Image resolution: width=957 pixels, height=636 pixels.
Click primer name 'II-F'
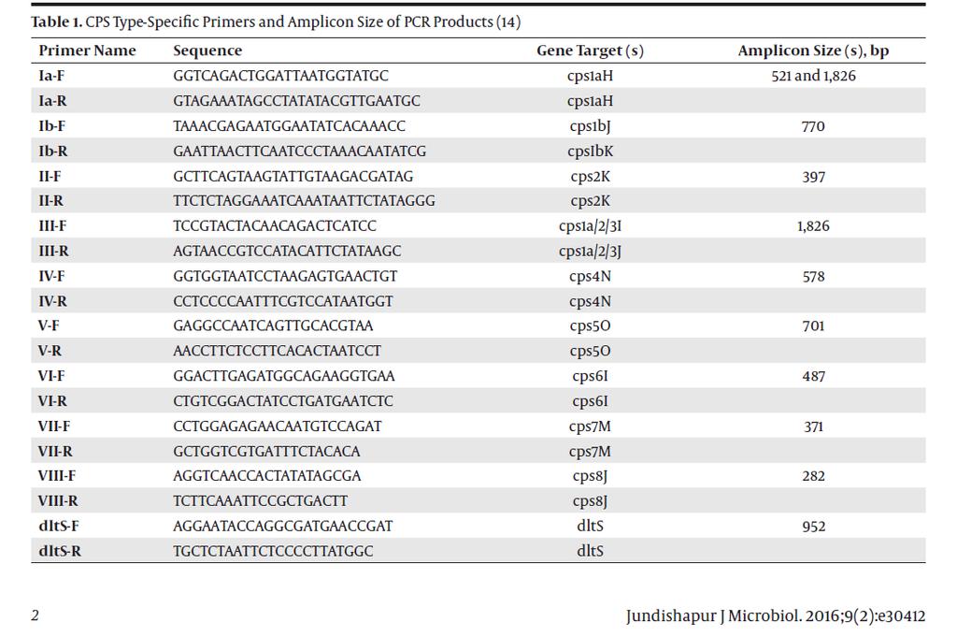tap(50, 177)
